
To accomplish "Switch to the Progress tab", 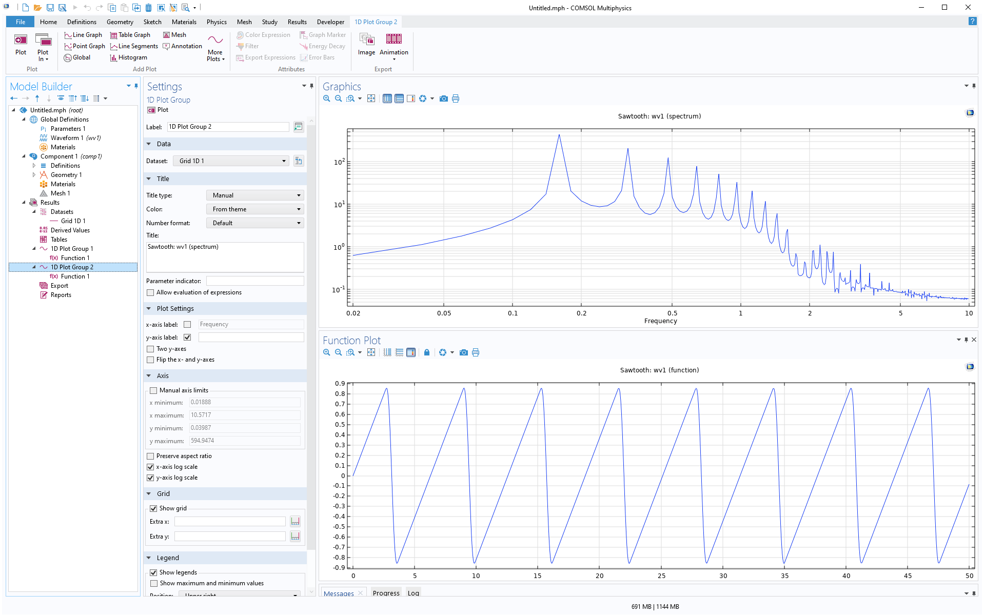I will [x=386, y=593].
